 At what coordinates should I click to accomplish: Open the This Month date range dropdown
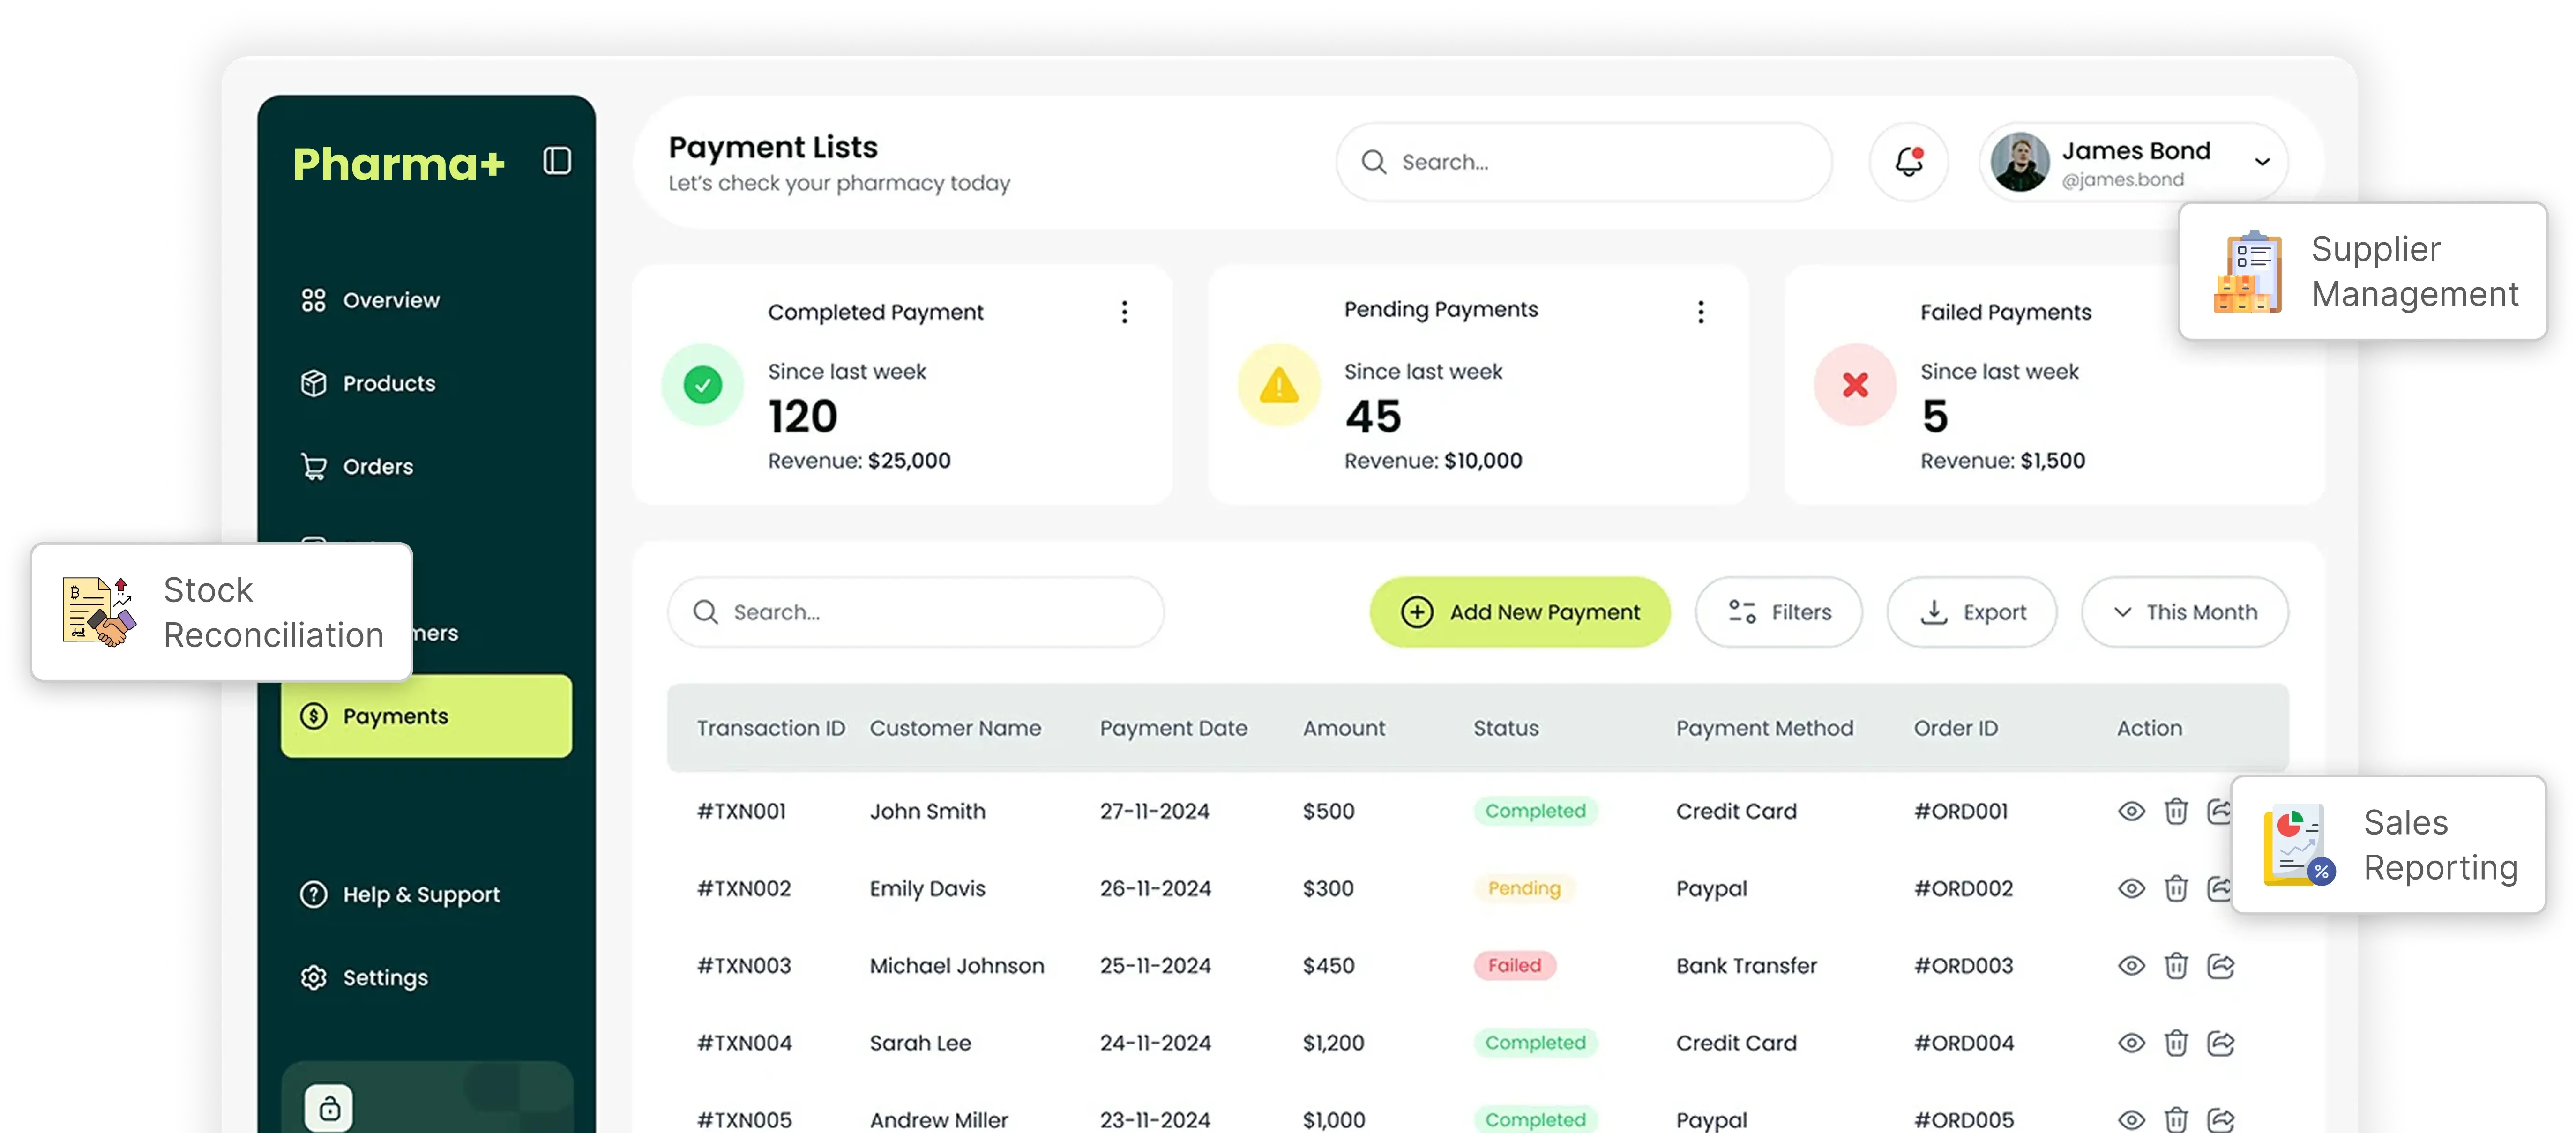point(2185,612)
